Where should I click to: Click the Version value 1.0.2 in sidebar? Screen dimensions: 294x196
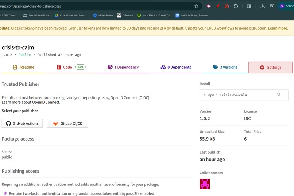point(205,119)
